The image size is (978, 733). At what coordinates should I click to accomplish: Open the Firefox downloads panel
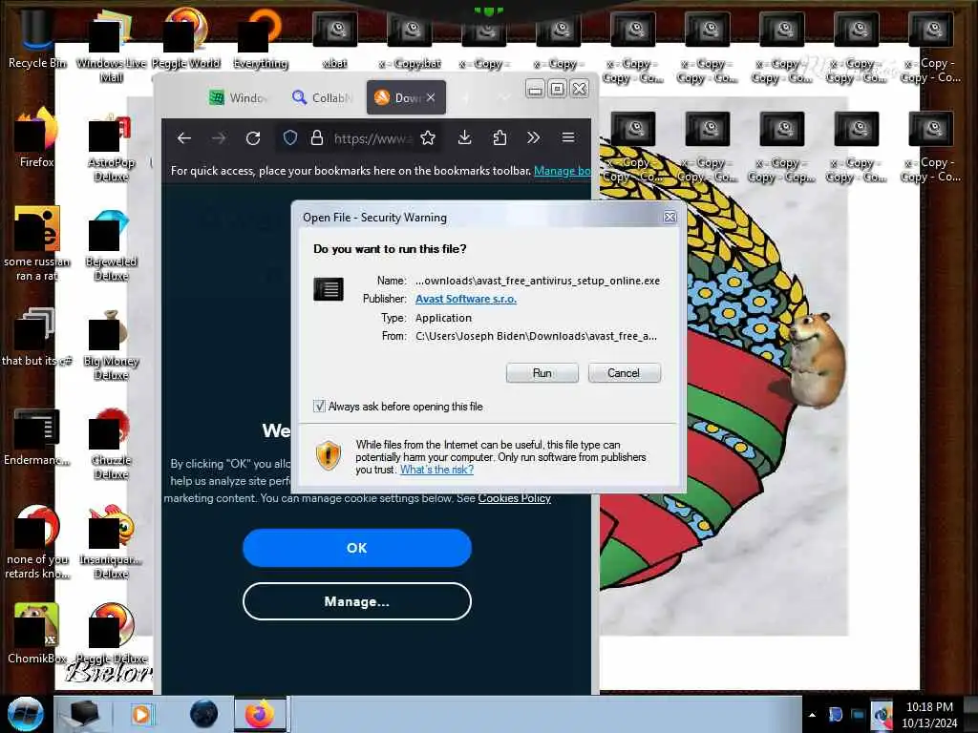tap(465, 137)
